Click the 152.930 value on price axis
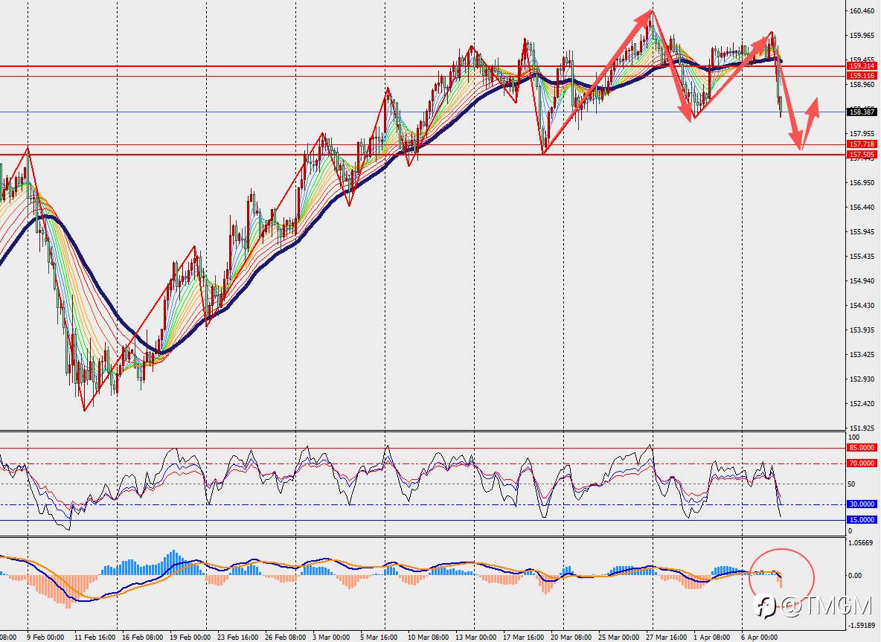Viewport: 881px width, 642px height. click(862, 379)
